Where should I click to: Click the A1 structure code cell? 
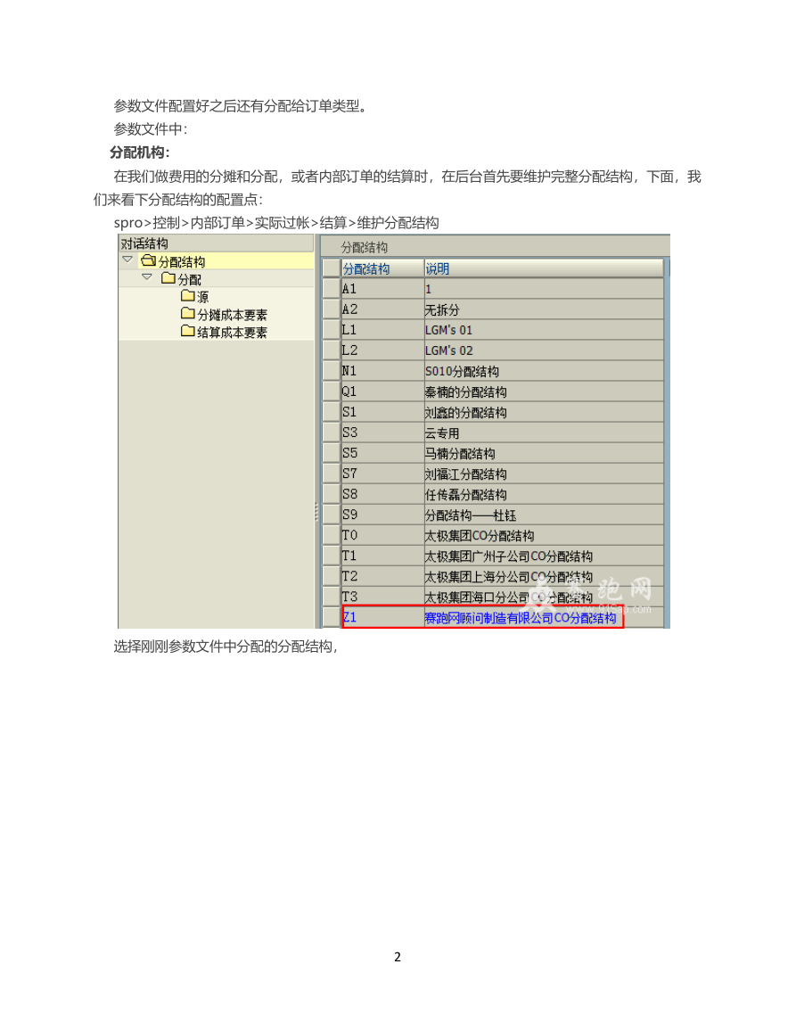(x=382, y=289)
